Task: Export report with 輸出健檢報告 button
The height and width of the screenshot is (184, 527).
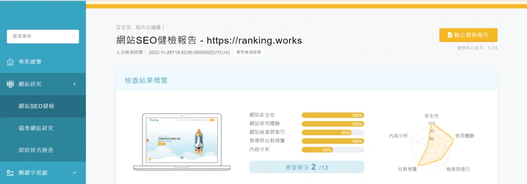Action: [468, 35]
